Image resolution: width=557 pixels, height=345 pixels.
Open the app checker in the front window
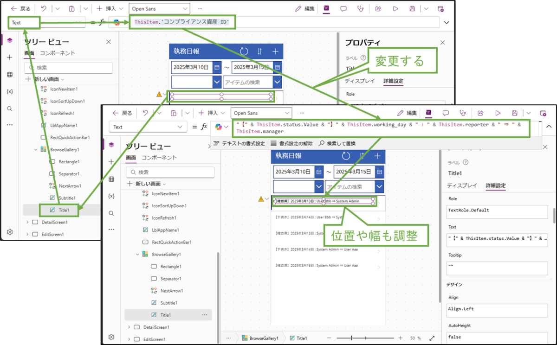[463, 113]
